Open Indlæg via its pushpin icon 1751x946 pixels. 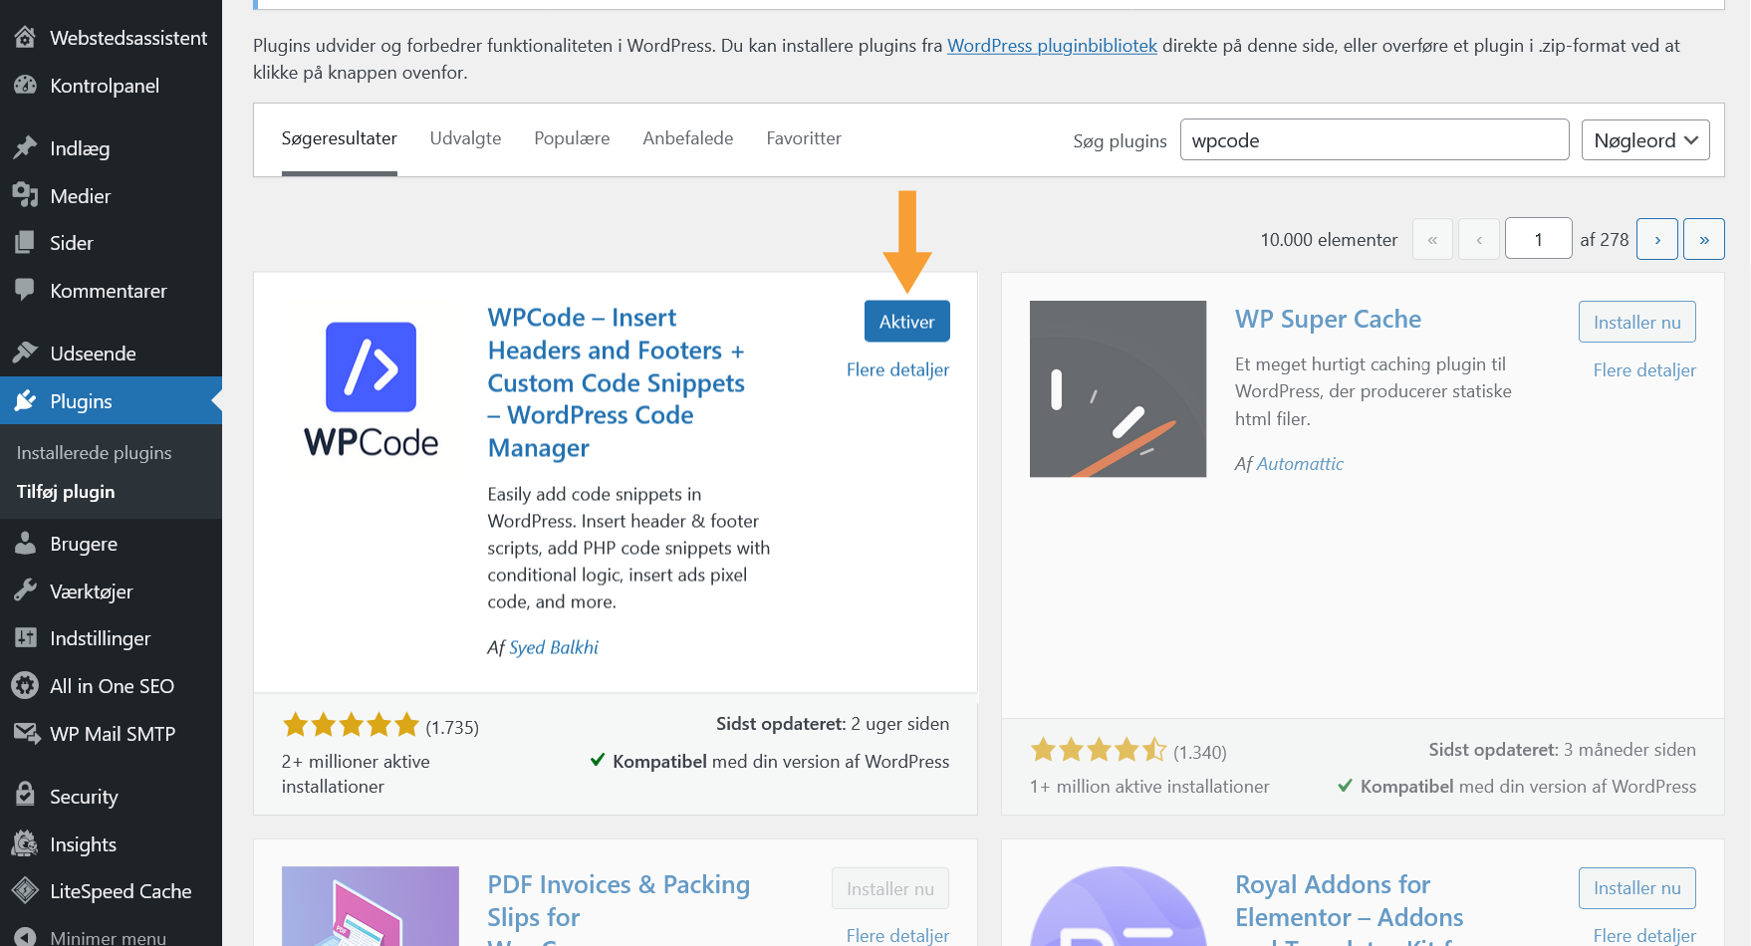(x=25, y=148)
